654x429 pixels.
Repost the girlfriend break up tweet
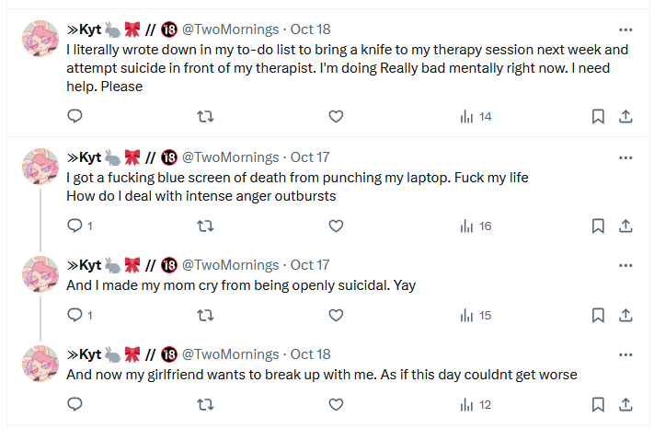(x=205, y=405)
